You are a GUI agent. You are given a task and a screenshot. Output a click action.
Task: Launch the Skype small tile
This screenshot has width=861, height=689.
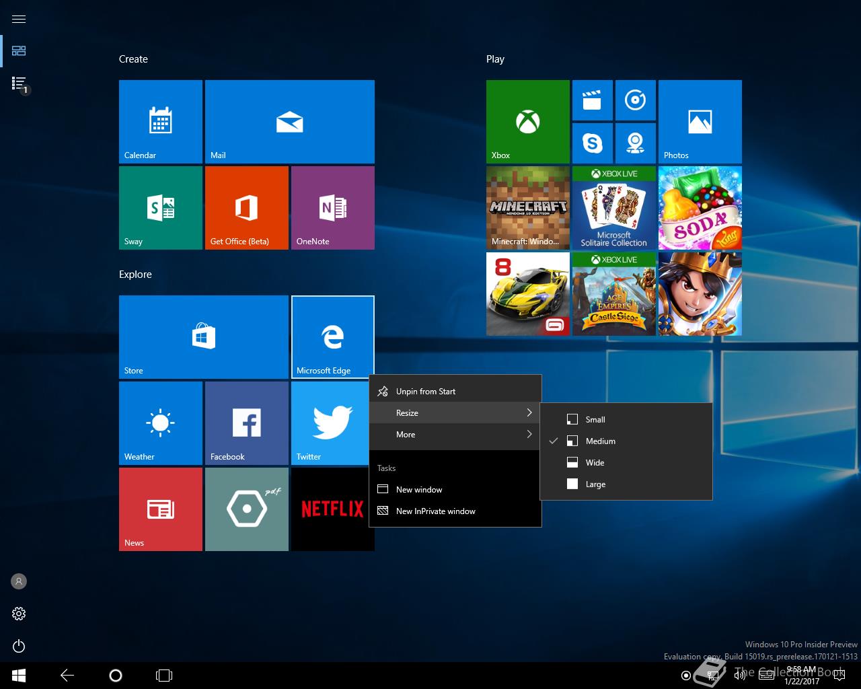pos(593,143)
